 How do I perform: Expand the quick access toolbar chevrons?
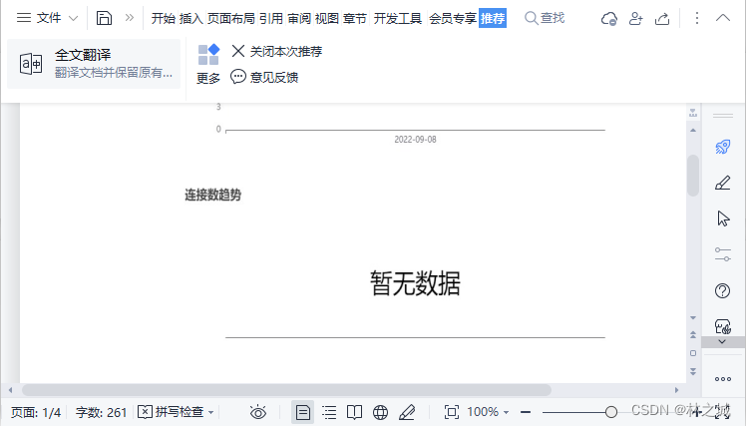tap(130, 18)
